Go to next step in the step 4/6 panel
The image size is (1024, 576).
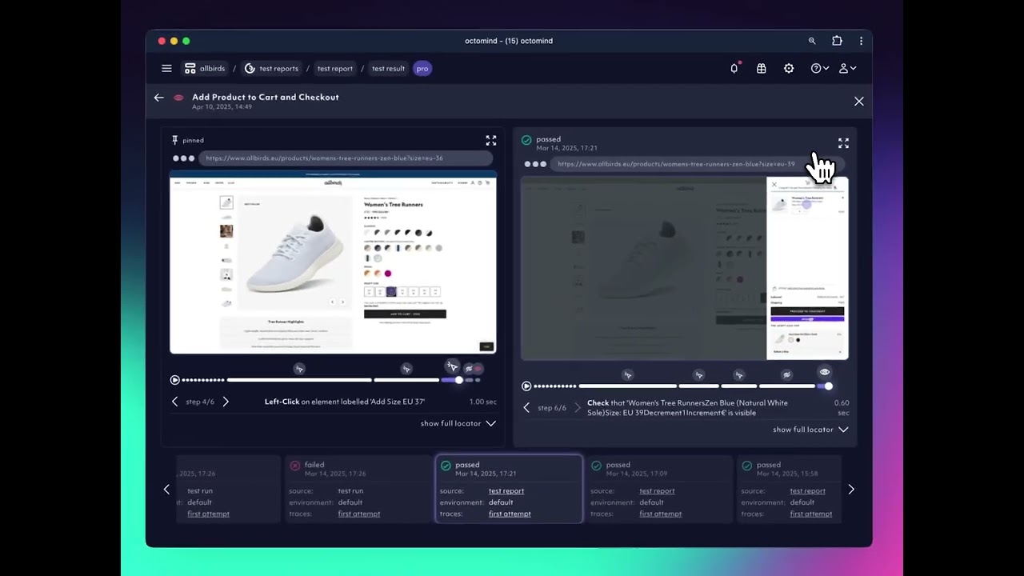[x=226, y=402]
